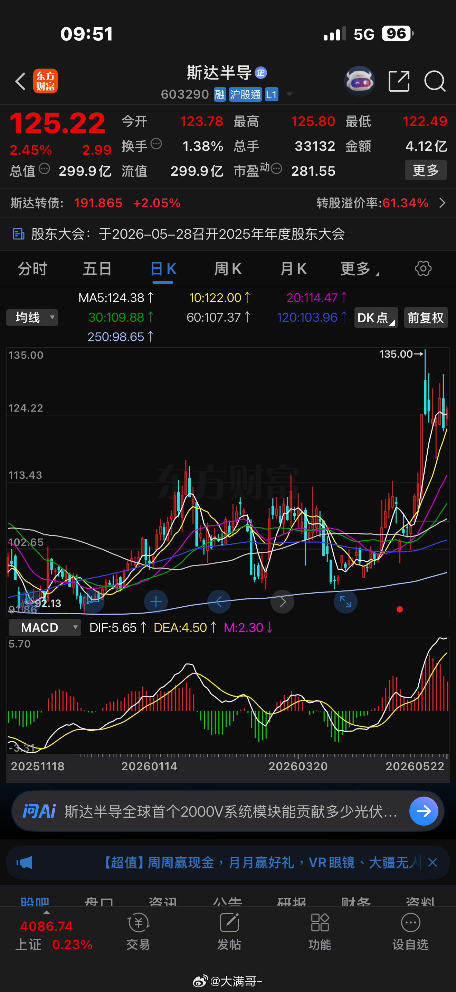The image size is (456, 992).
Task: Select the 日K chart tab
Action: 163,269
